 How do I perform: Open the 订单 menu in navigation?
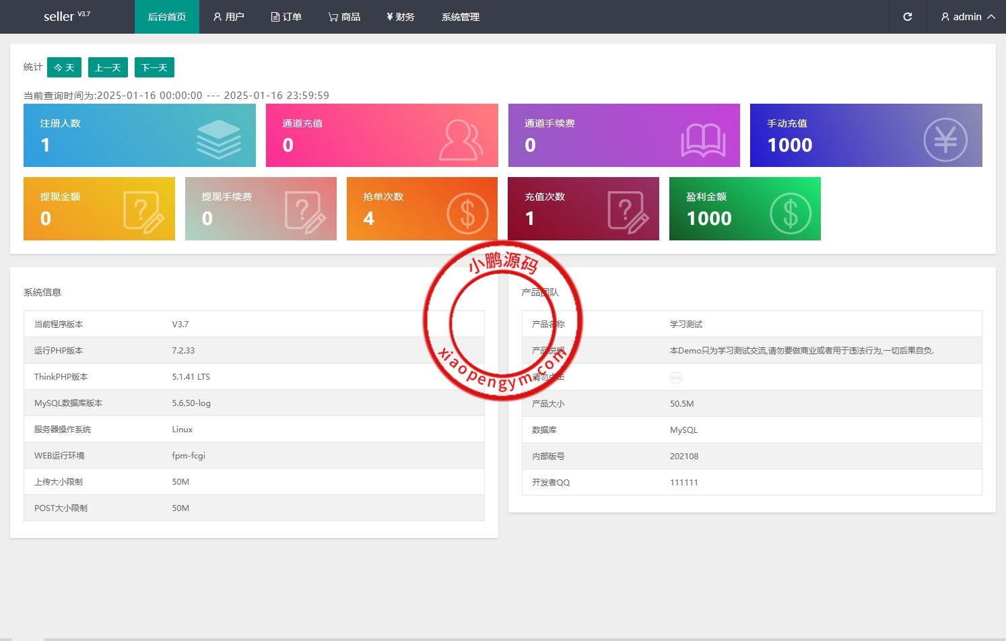(x=286, y=17)
